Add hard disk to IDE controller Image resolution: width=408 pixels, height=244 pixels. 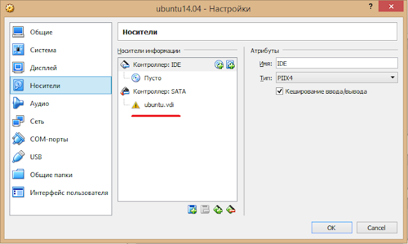(230, 64)
